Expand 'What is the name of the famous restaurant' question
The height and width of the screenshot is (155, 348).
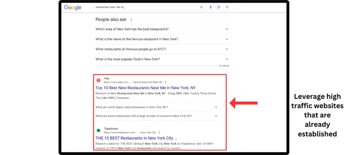coord(162,39)
